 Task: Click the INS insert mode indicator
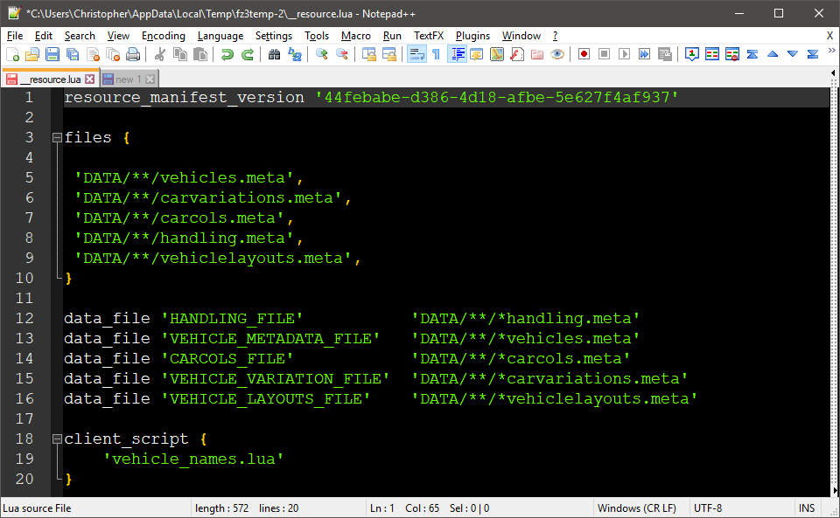(x=806, y=508)
